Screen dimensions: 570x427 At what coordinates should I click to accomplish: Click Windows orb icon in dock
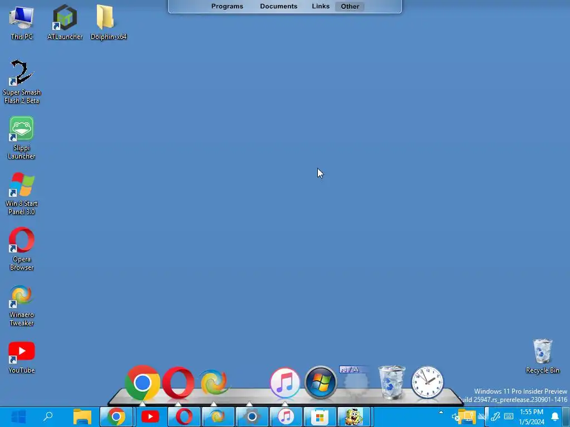[x=321, y=383]
